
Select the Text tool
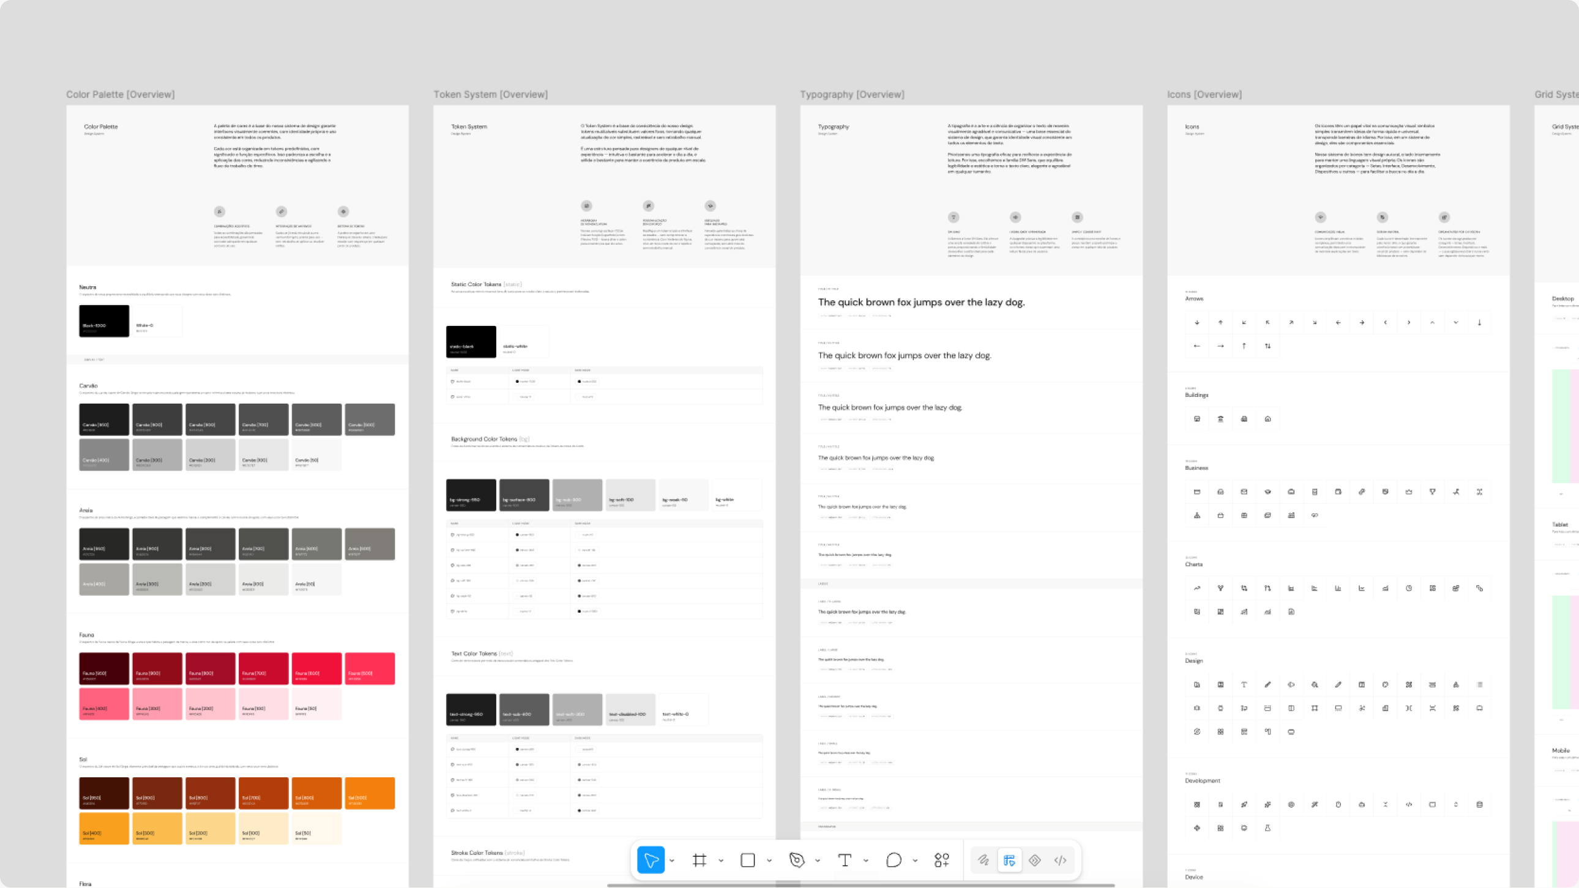pyautogui.click(x=845, y=860)
